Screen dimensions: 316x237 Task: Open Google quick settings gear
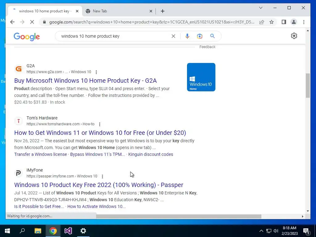click(x=294, y=36)
